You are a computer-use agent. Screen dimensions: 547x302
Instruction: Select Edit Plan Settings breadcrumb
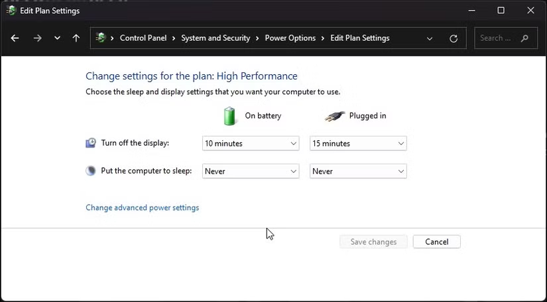[x=359, y=38]
